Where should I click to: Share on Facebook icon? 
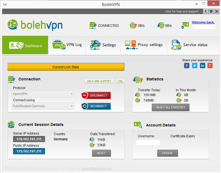[x=187, y=66]
